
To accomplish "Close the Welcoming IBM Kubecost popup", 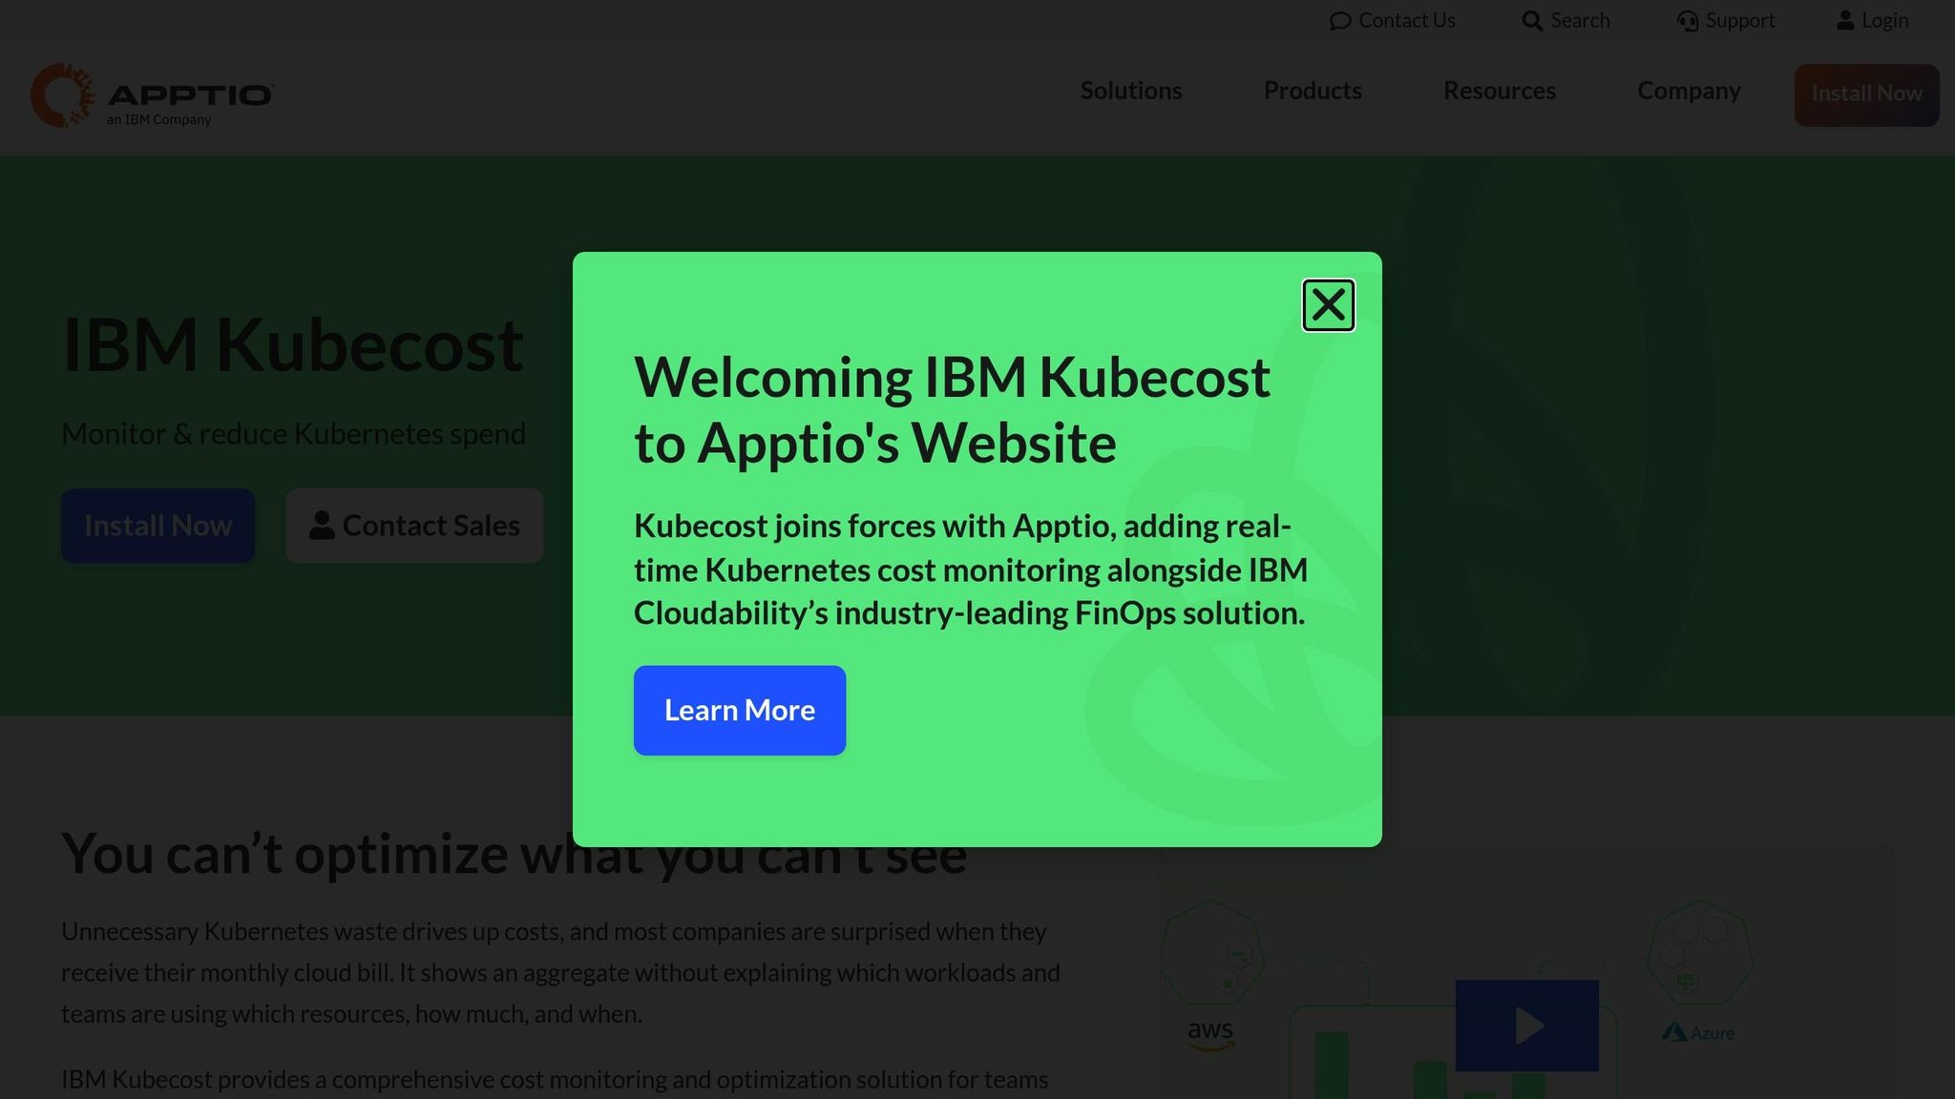I will click(1328, 305).
